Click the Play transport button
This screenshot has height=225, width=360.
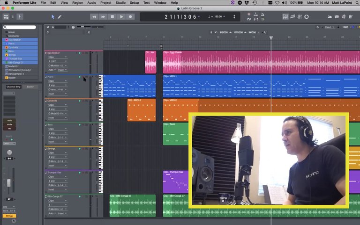point(121,17)
